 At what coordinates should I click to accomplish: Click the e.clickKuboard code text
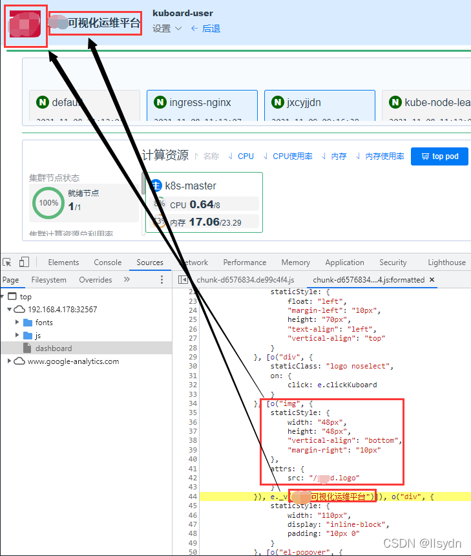pyautogui.click(x=347, y=385)
